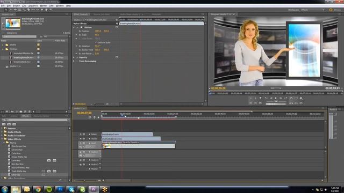Toggle the Uniform Scale checkbox
Viewport: 344px width, 193px height.
(x=96, y=42)
